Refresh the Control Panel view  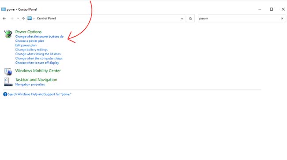[x=190, y=19]
